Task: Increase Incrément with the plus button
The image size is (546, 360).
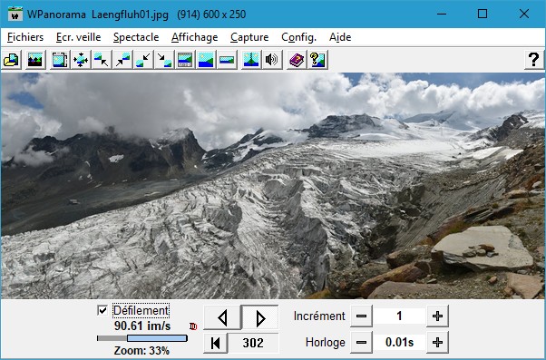Action: click(x=437, y=316)
